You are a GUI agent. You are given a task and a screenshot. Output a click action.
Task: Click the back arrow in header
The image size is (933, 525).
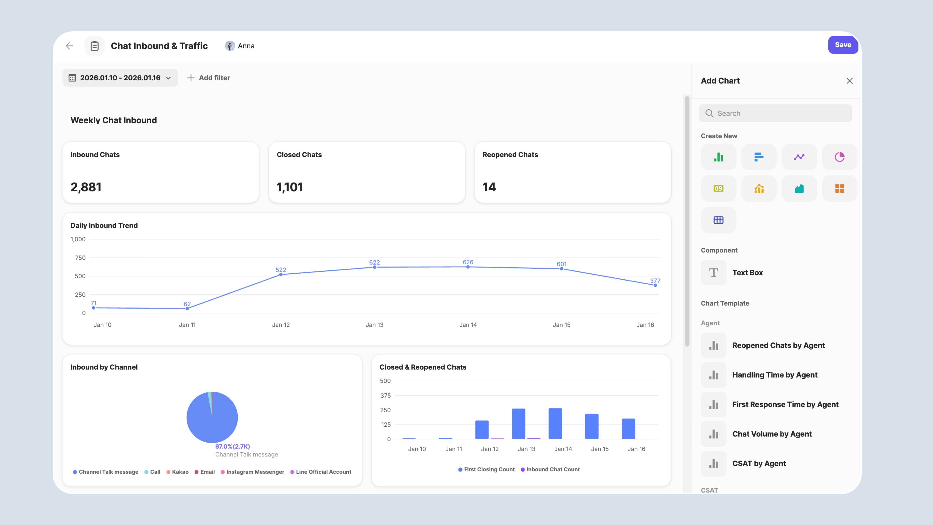point(70,46)
